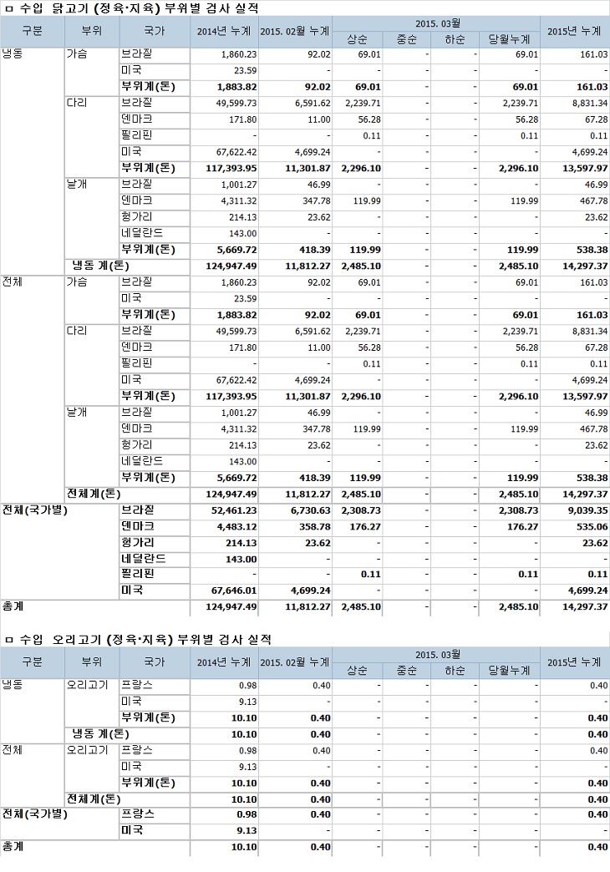
Task: Click the 하순 column header in duck table
Action: [455, 671]
